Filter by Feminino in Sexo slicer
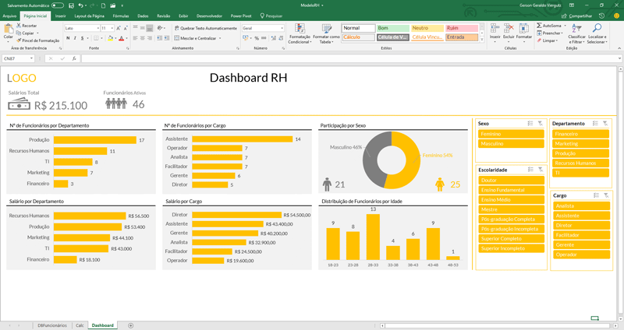Image resolution: width=624 pixels, height=330 pixels. [511, 134]
